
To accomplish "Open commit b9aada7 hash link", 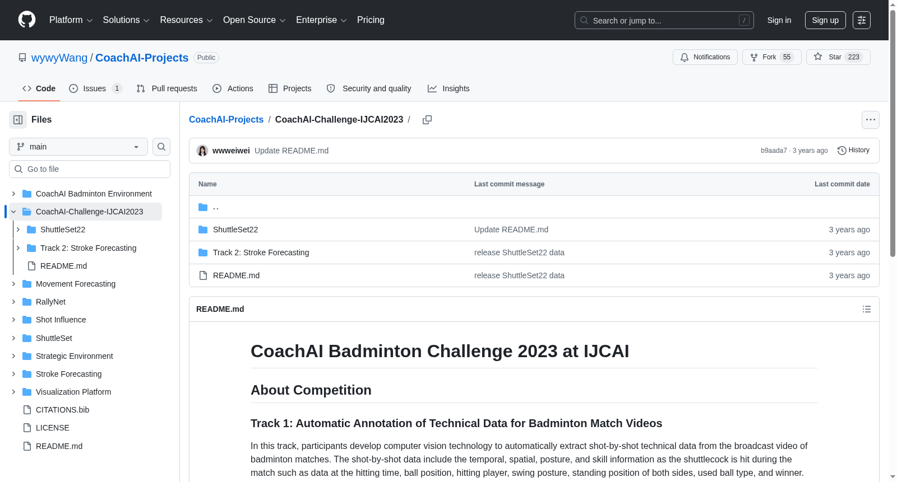I will click(x=774, y=151).
